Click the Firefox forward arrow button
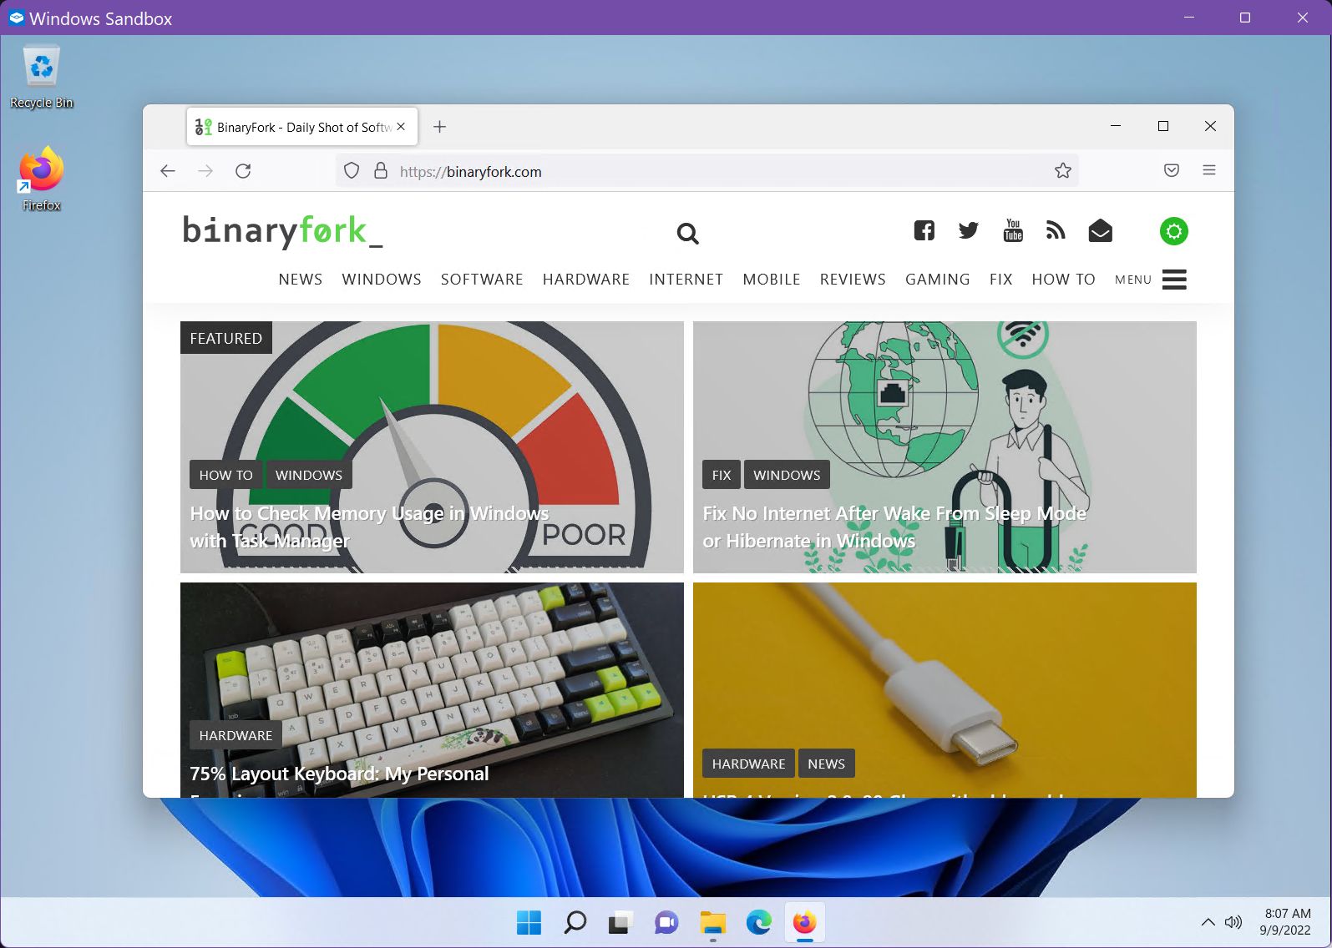Viewport: 1332px width, 948px height. point(205,171)
